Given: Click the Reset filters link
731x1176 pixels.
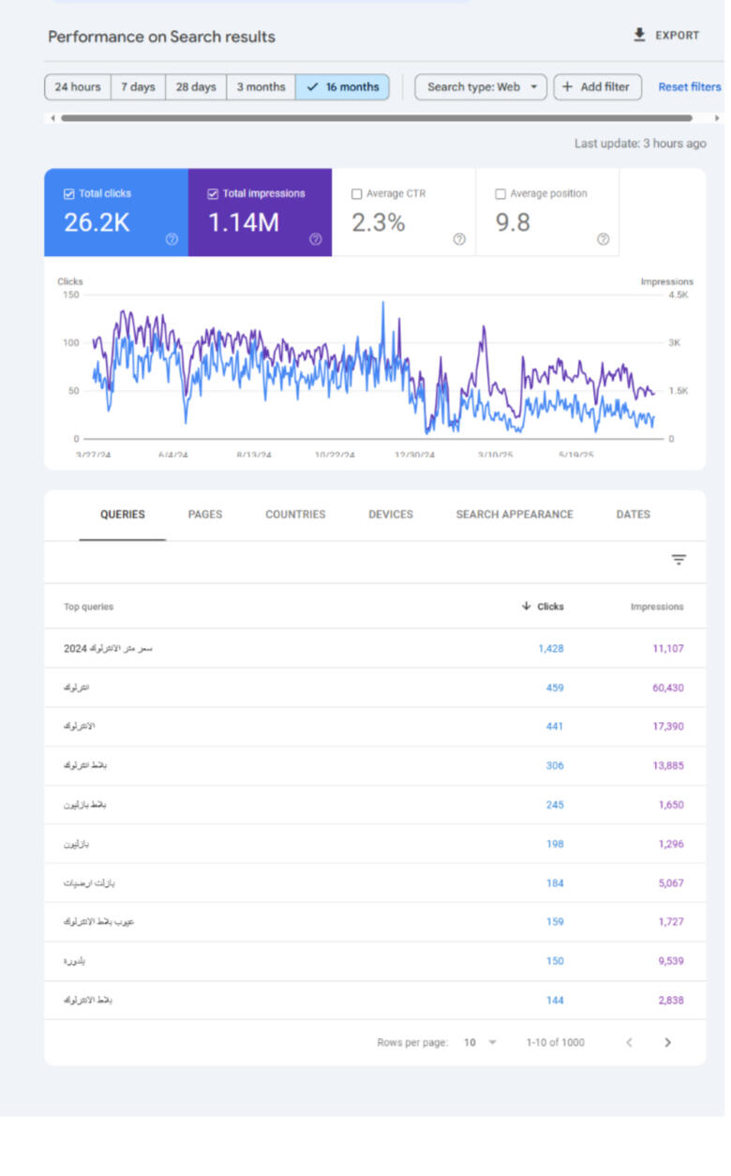Looking at the screenshot, I should tap(689, 87).
